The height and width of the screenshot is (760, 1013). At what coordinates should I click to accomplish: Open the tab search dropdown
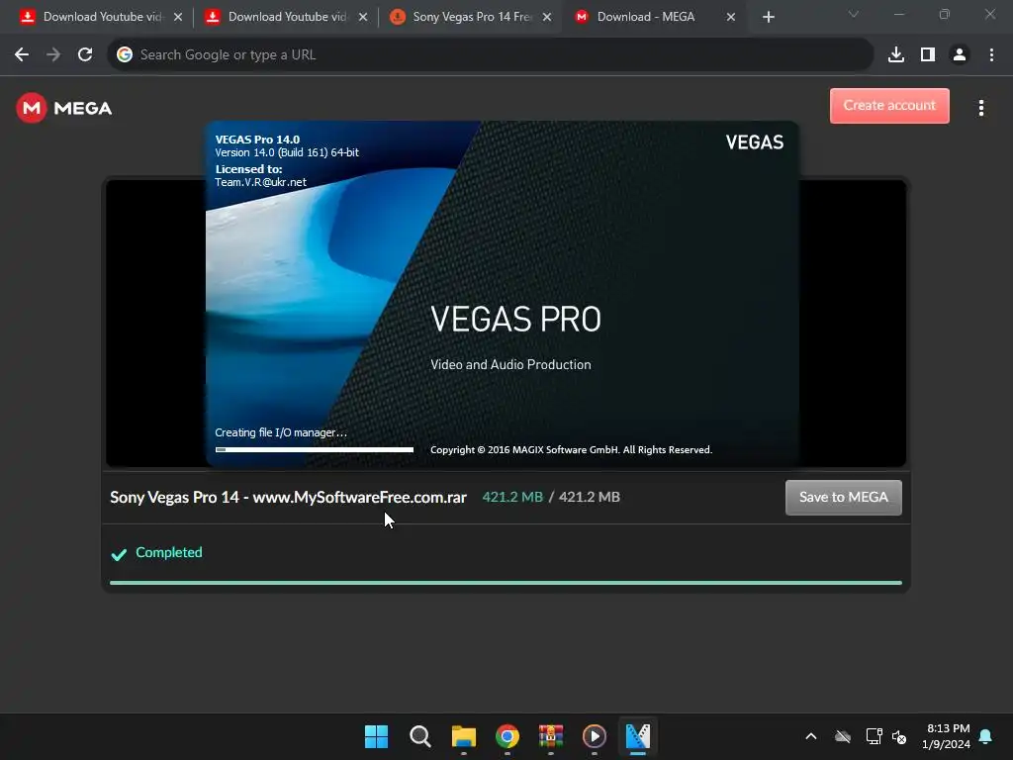coord(854,14)
